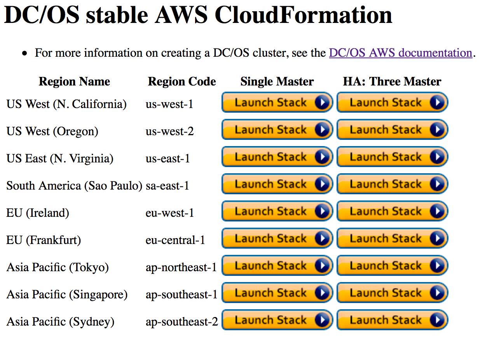
Task: Click the Single Master column header
Action: 277,82
